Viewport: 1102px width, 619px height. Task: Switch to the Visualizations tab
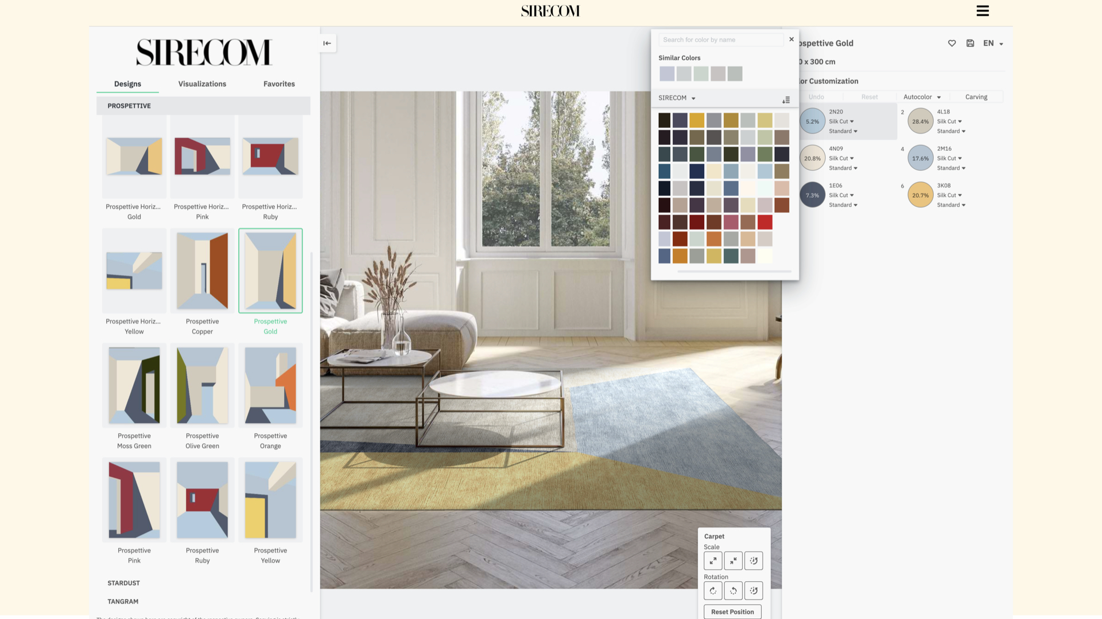coord(202,84)
